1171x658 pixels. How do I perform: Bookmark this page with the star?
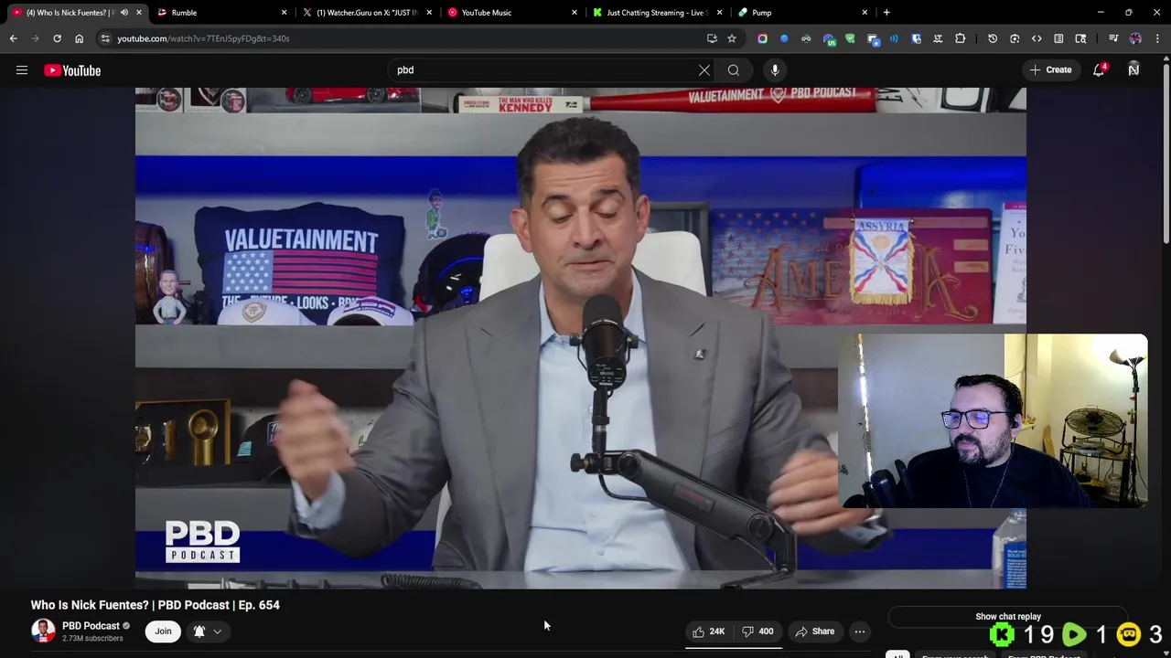732,38
